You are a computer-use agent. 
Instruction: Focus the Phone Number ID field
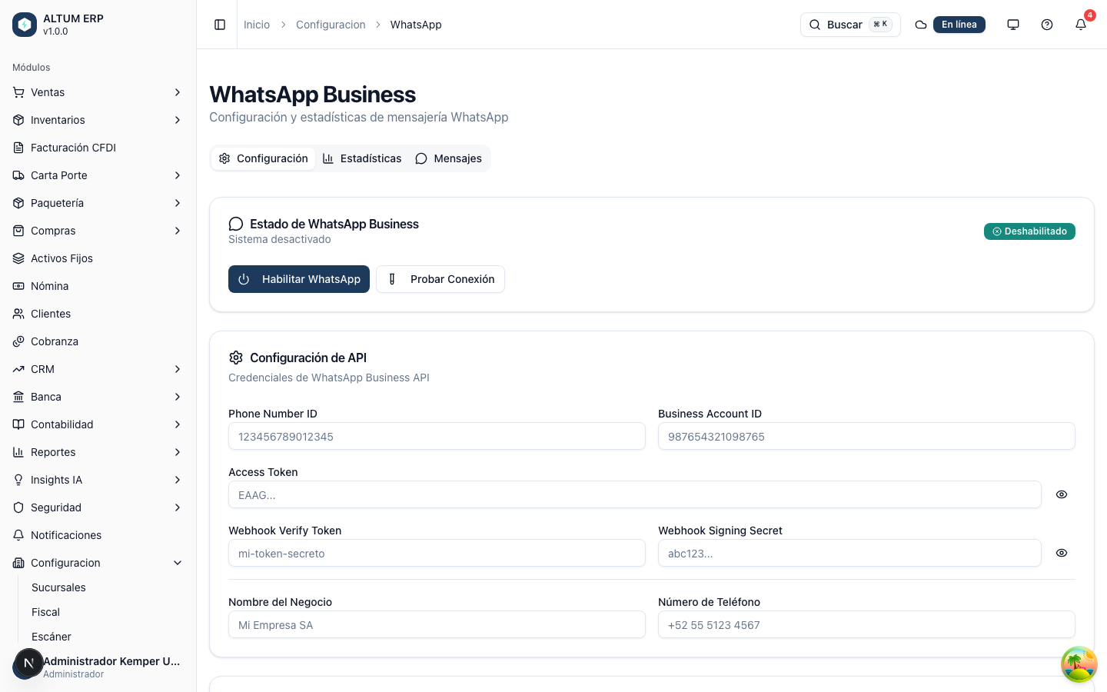[437, 436]
